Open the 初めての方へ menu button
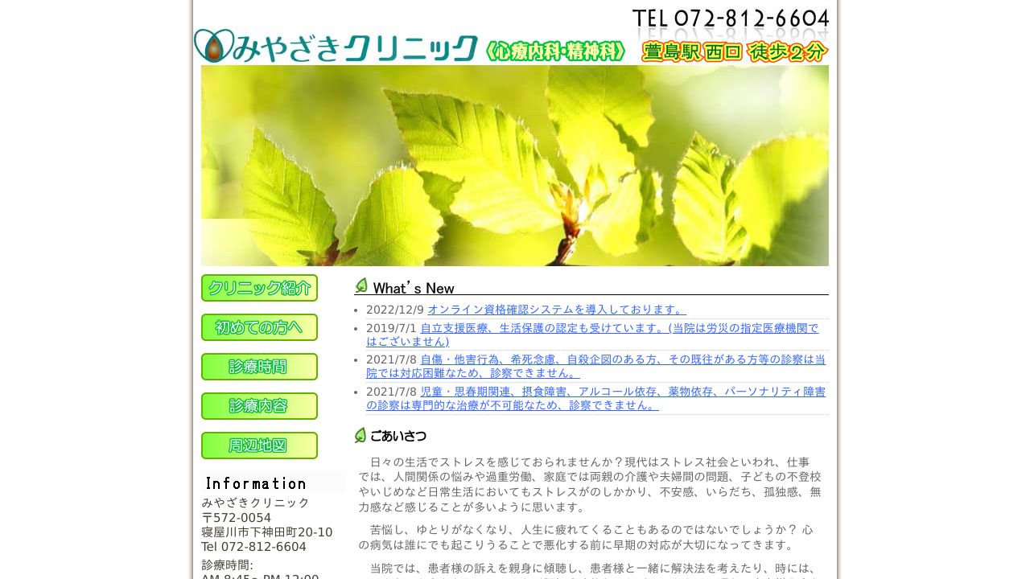This screenshot has width=1030, height=579. tap(259, 327)
